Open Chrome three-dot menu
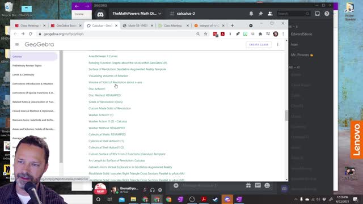Screen dimensions: 363x204 click(283, 34)
